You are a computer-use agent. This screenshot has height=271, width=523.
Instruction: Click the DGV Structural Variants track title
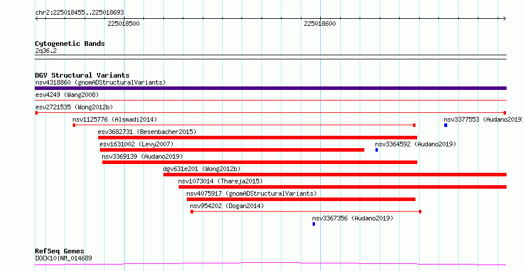tap(82, 75)
